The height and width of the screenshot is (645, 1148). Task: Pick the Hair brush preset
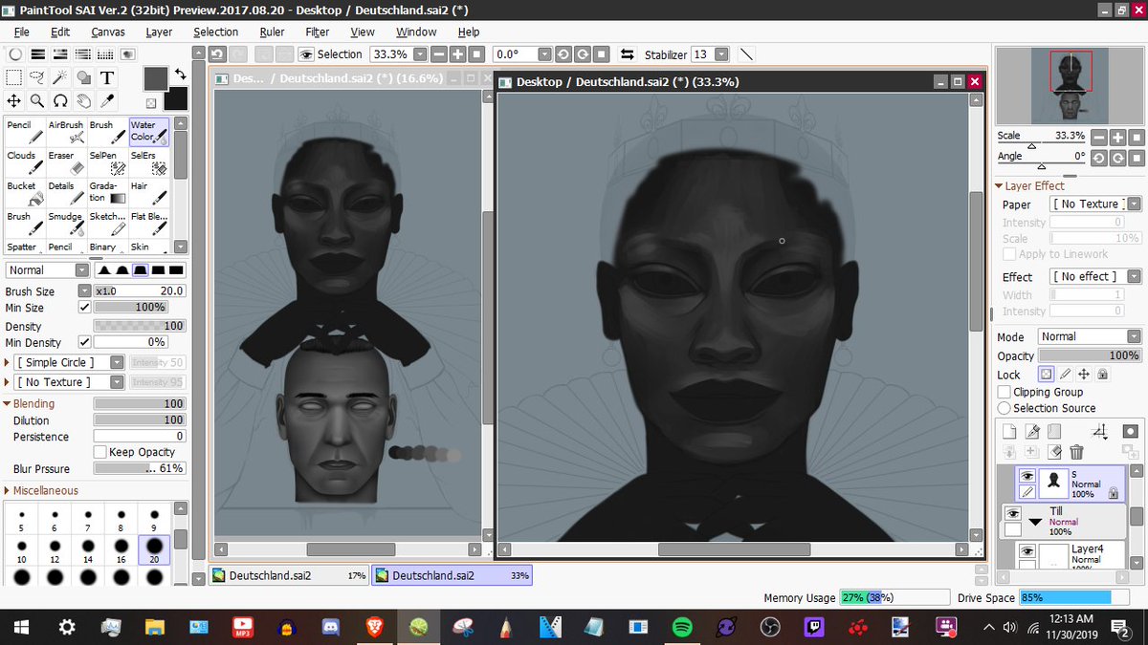pyautogui.click(x=148, y=194)
